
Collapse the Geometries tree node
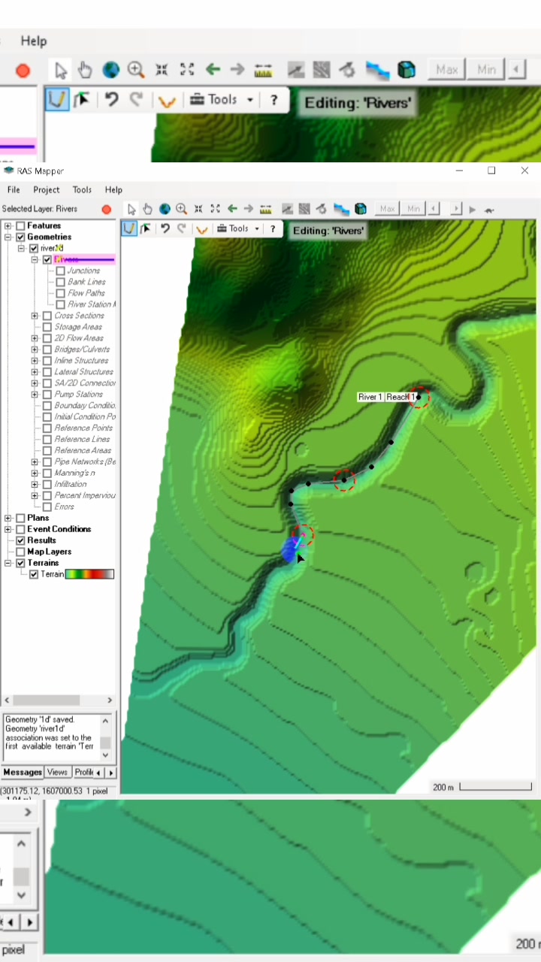[x=8, y=237]
